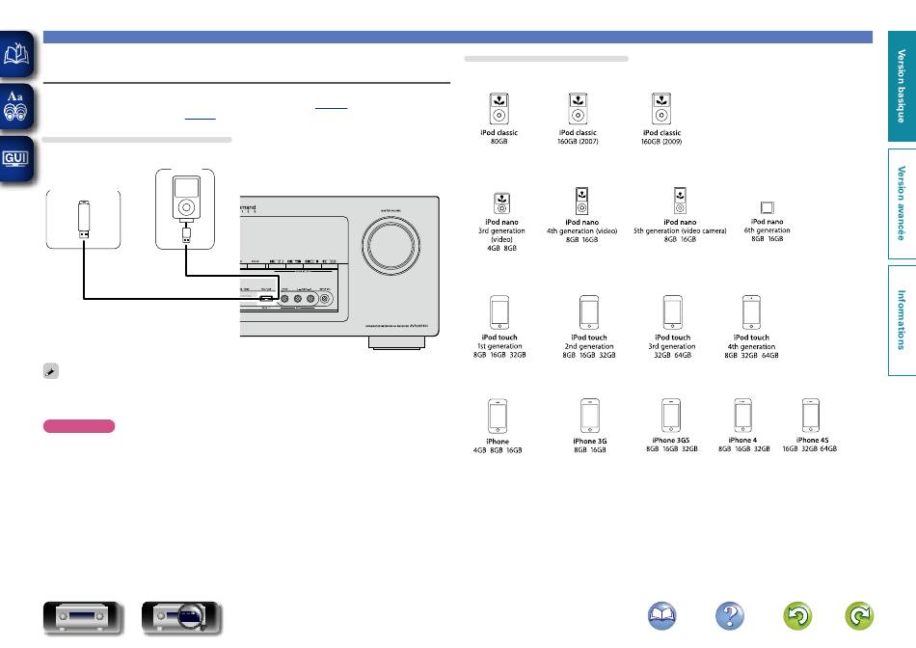The width and height of the screenshot is (916, 648).
Task: Click the "4GB 8GB 16GB" capacity text
Action: click(498, 450)
